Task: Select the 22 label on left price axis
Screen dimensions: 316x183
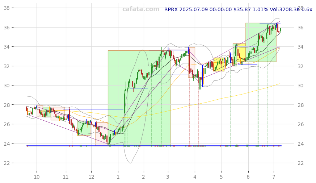Action: (x=7, y=163)
